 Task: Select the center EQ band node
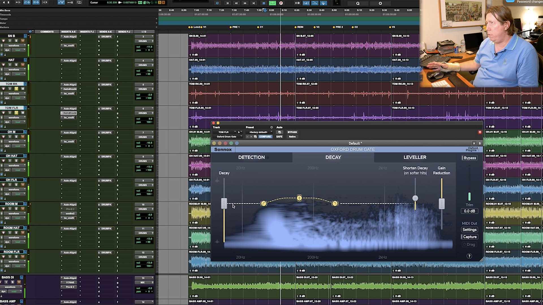pyautogui.click(x=299, y=198)
